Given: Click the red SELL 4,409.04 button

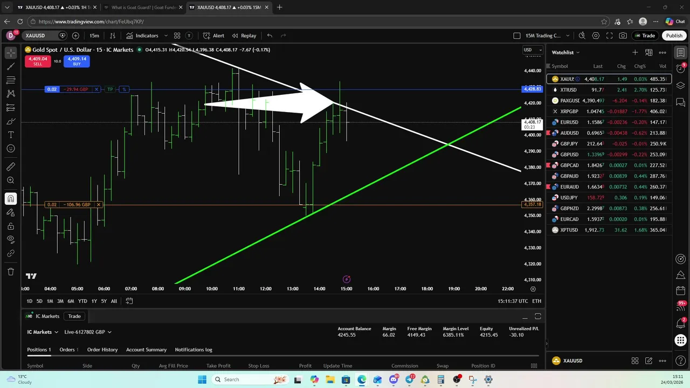Looking at the screenshot, I should click(38, 61).
